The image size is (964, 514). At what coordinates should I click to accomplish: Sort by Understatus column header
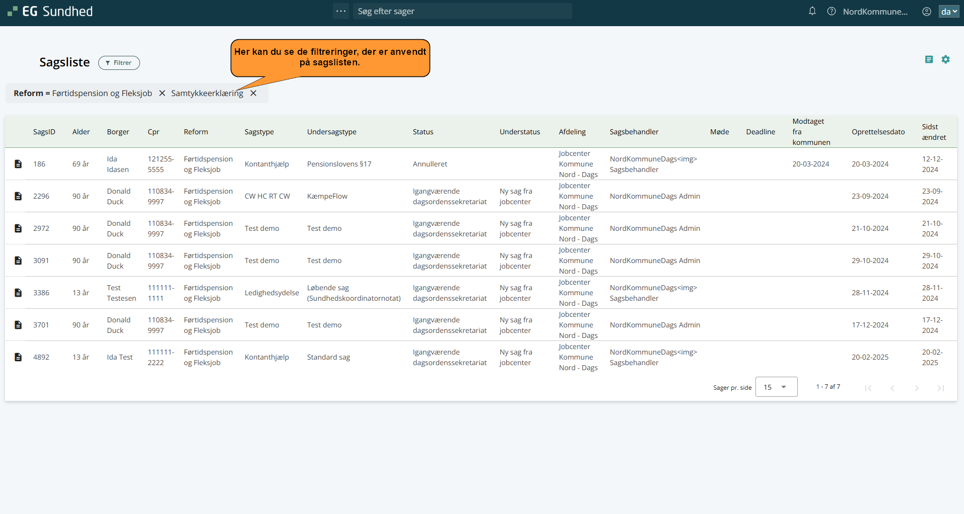click(x=520, y=132)
